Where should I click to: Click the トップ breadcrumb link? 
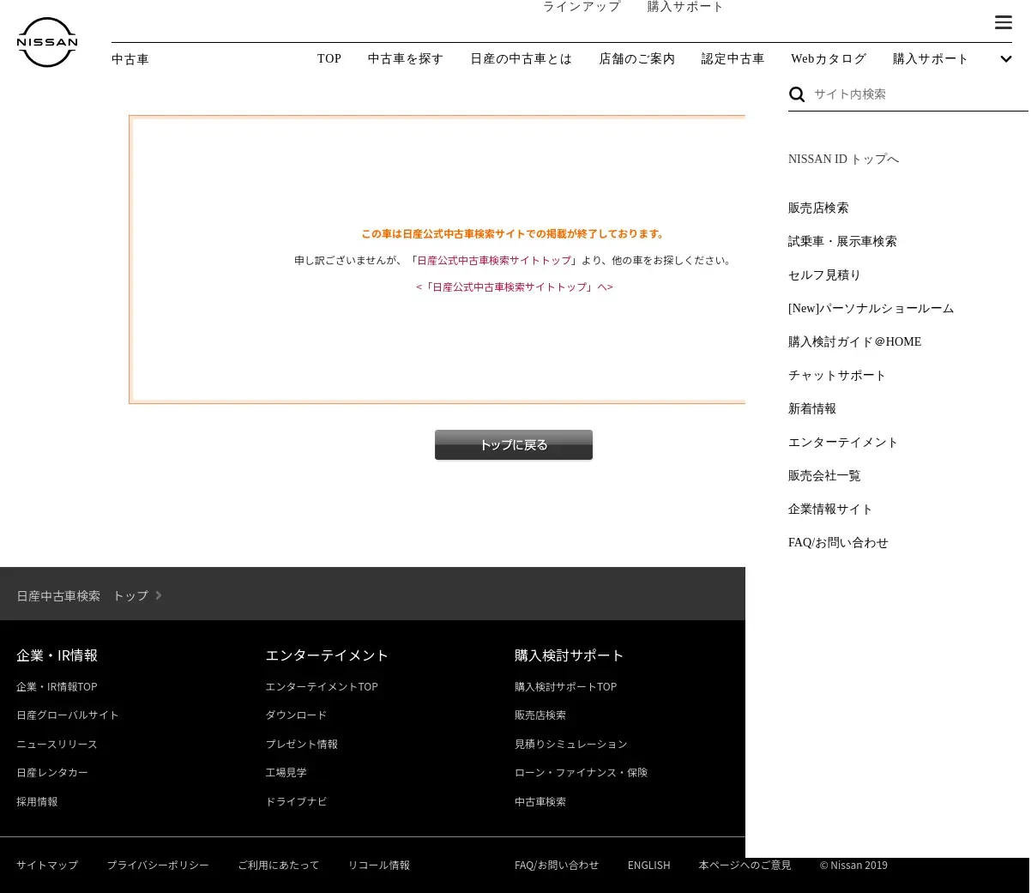[x=130, y=595]
